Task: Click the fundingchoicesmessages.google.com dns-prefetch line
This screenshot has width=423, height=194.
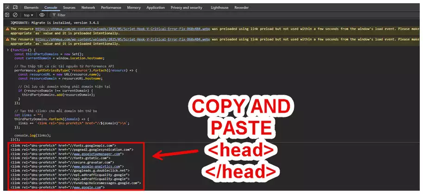Action: click(x=76, y=183)
